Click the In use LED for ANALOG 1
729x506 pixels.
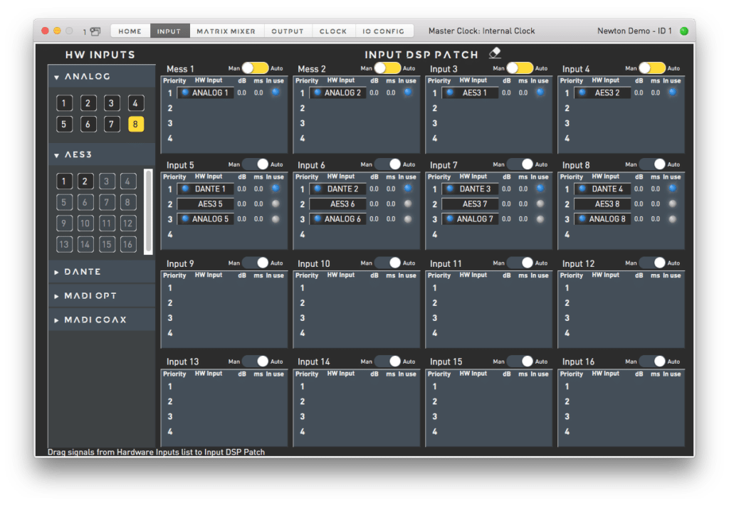pyautogui.click(x=274, y=93)
